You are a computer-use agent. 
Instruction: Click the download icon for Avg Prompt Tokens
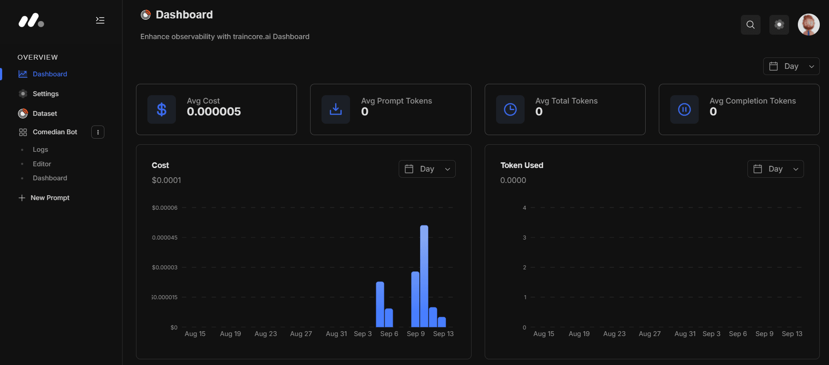click(x=336, y=109)
